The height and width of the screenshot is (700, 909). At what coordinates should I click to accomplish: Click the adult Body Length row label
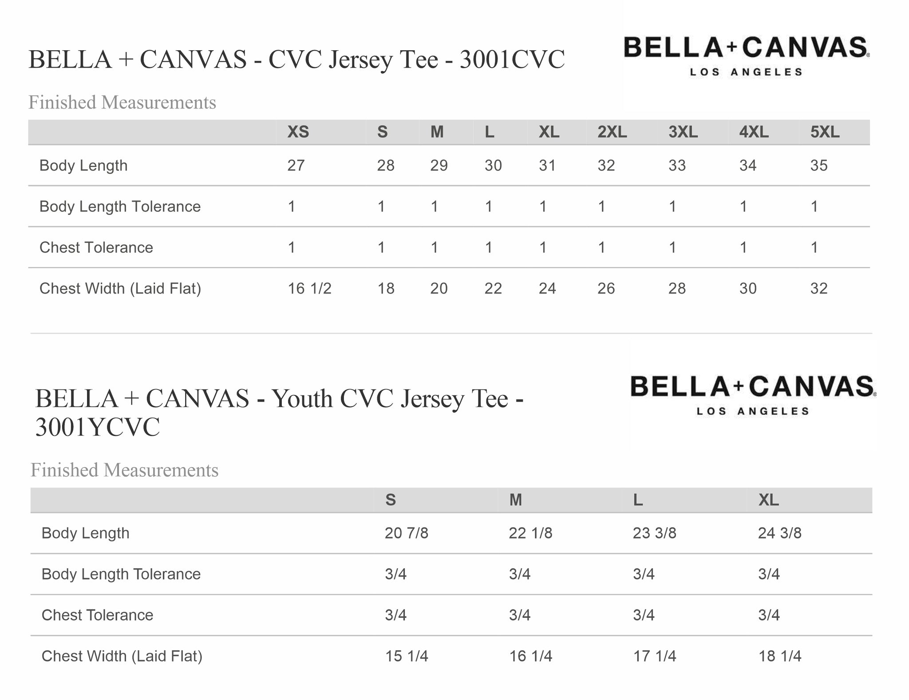tap(83, 166)
